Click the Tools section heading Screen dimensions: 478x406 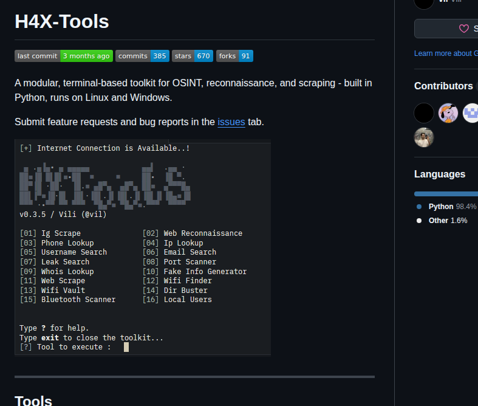[x=33, y=400]
